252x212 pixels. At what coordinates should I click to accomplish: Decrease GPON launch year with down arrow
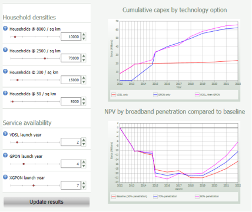coord(84,166)
